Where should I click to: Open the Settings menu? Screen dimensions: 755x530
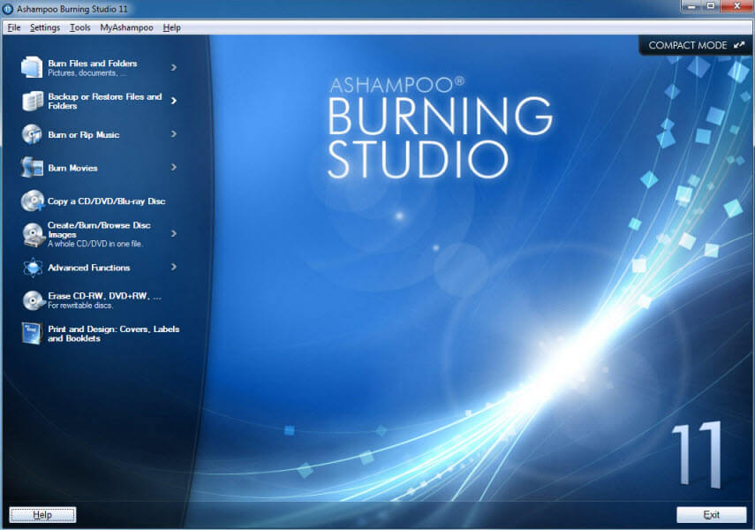[45, 27]
